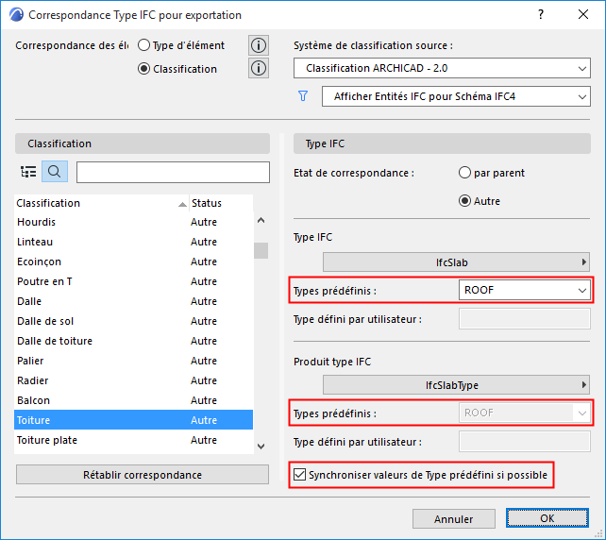Click the blue filter funnel icon
This screenshot has width=606, height=540.
[303, 95]
